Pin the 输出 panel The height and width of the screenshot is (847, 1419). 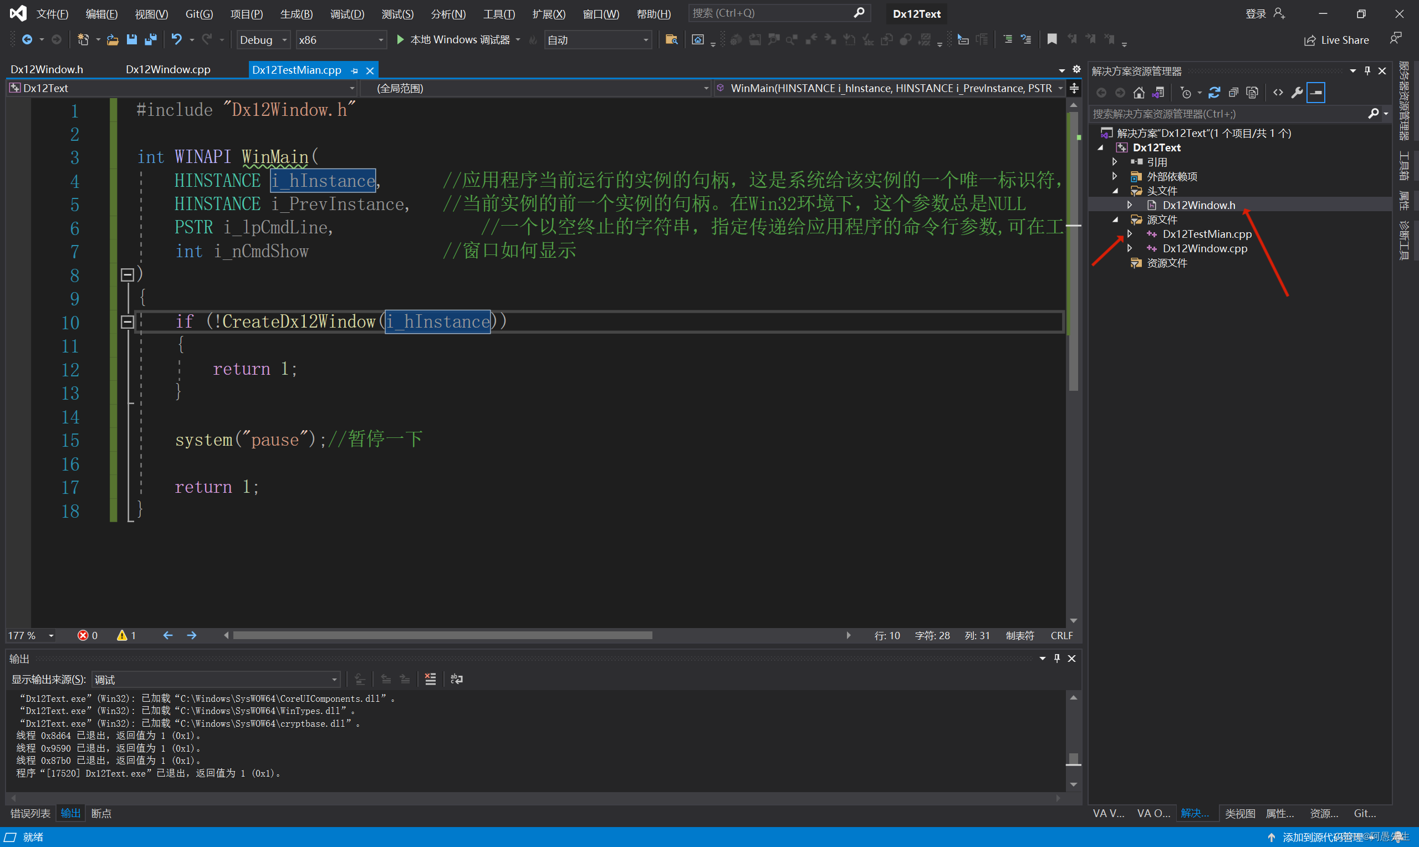1056,658
